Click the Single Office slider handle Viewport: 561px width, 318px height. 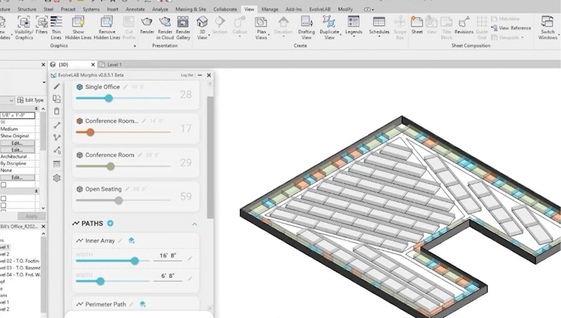(x=108, y=98)
